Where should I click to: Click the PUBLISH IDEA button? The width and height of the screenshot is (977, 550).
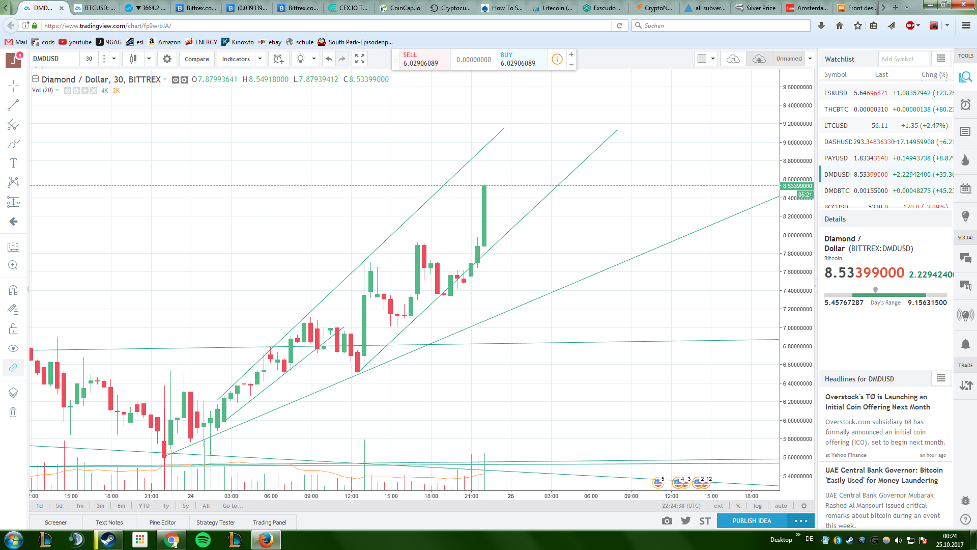752,521
